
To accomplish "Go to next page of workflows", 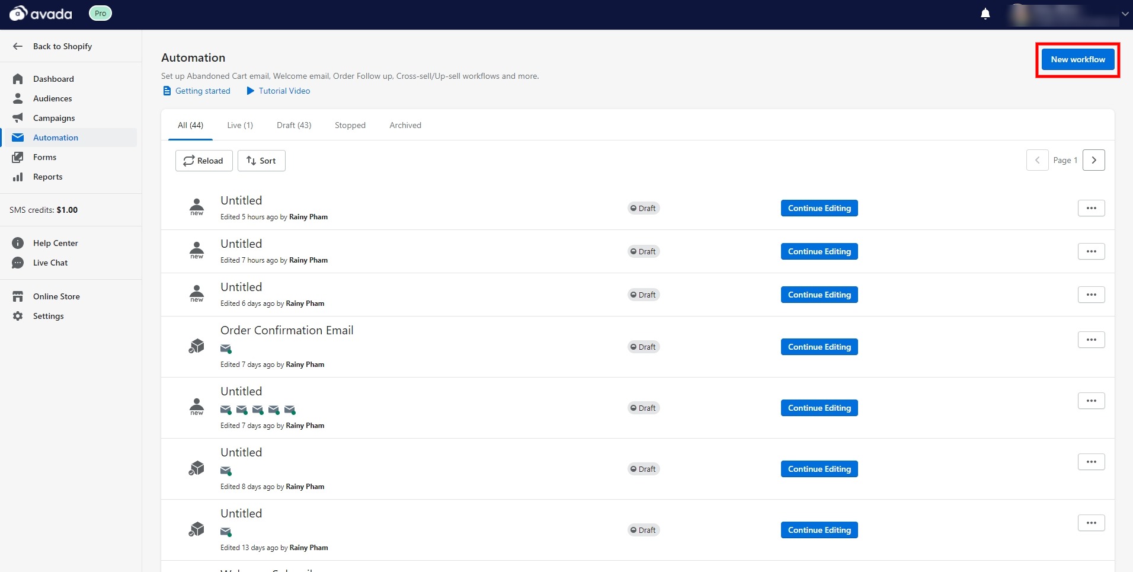I will pyautogui.click(x=1093, y=160).
